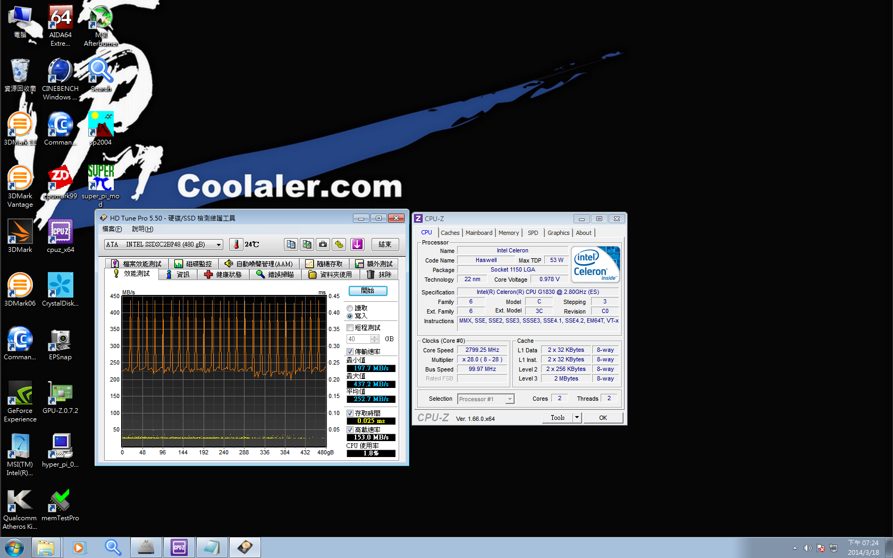Toggle short stroke (短程測試) checkbox
The image size is (893, 558).
[350, 328]
